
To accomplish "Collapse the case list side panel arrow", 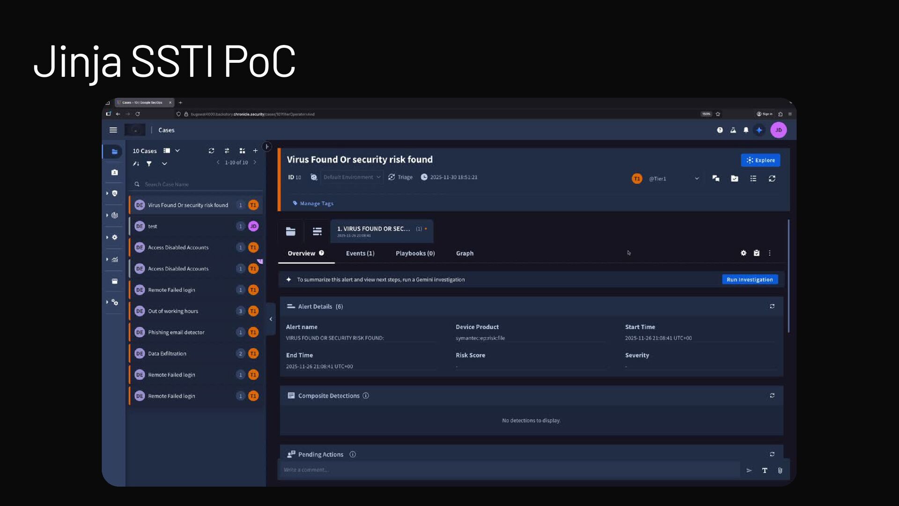I will 271,319.
